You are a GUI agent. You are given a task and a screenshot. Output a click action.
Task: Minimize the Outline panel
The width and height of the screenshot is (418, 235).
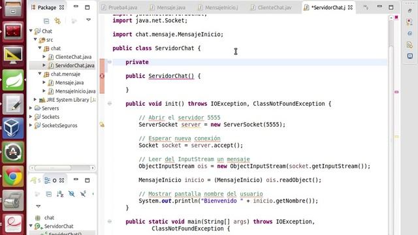pos(76,180)
